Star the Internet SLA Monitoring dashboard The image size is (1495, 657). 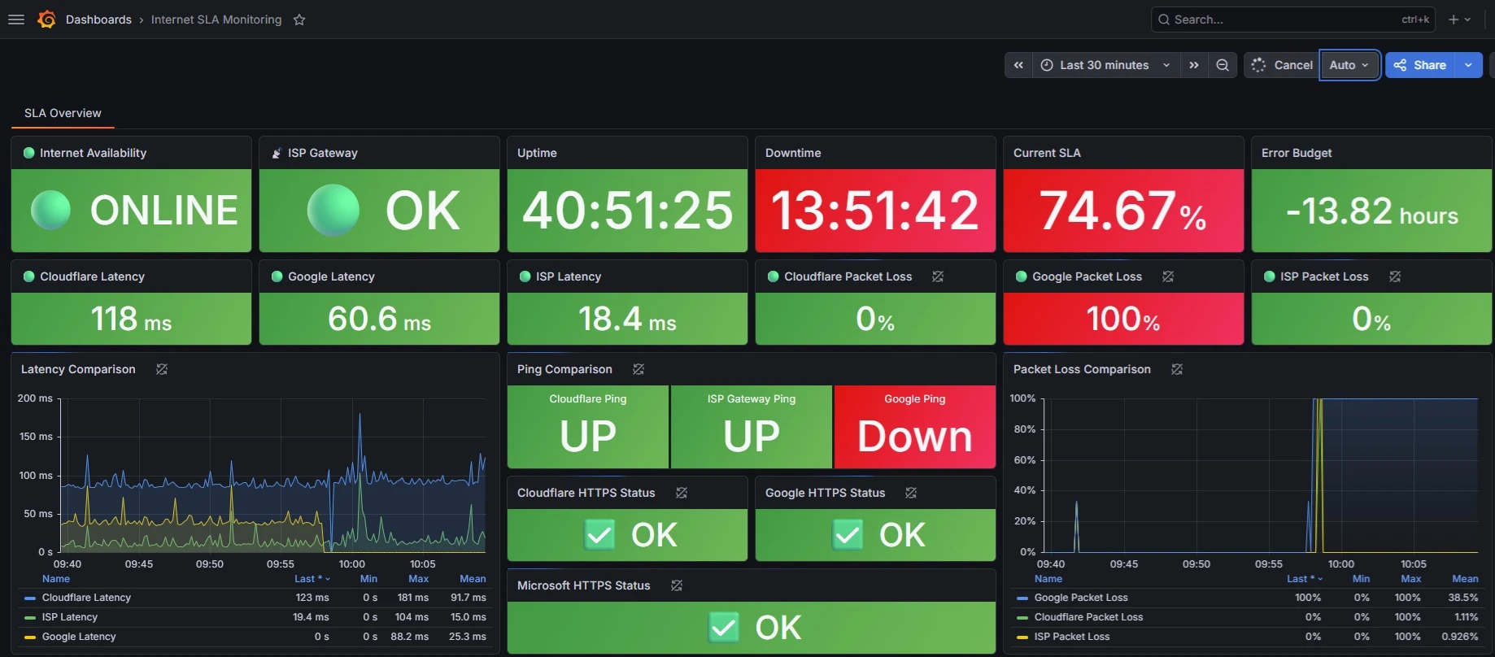tap(299, 20)
